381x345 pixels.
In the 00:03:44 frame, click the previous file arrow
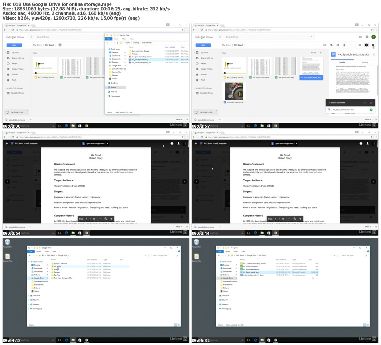[196, 181]
